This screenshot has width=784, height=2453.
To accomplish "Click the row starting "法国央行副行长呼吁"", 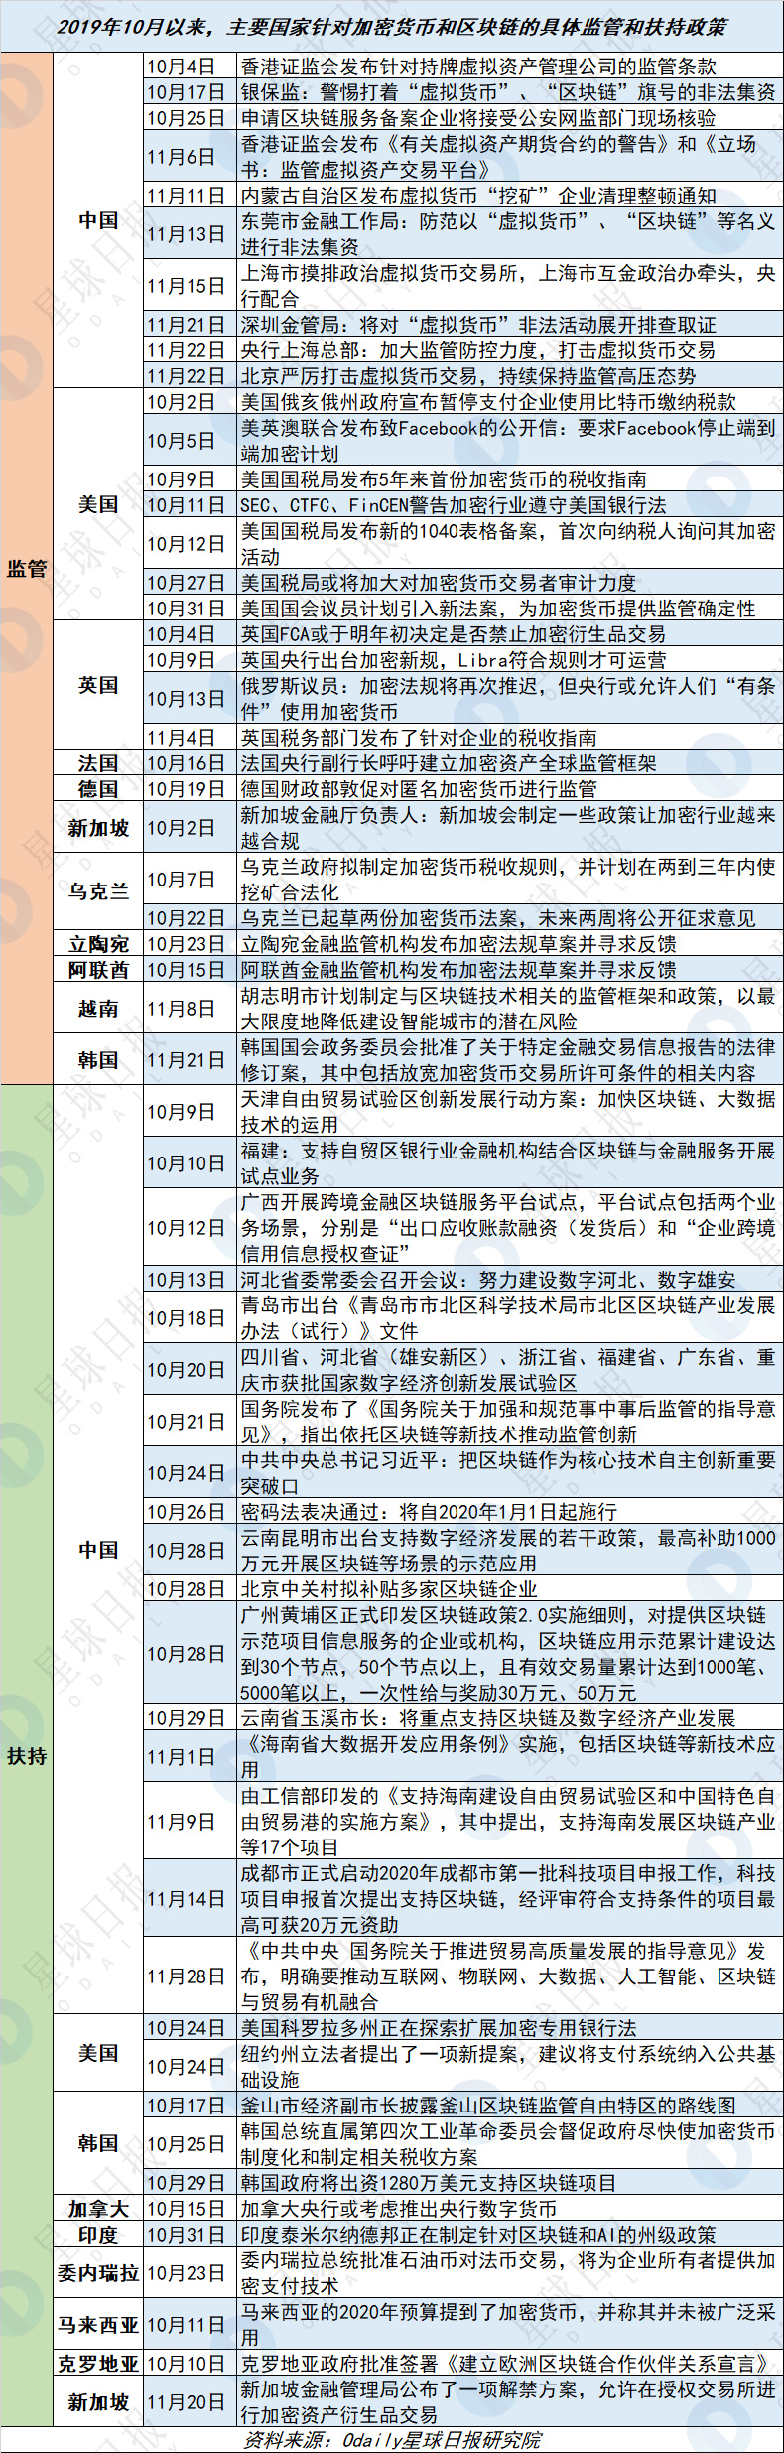I will click(510, 763).
